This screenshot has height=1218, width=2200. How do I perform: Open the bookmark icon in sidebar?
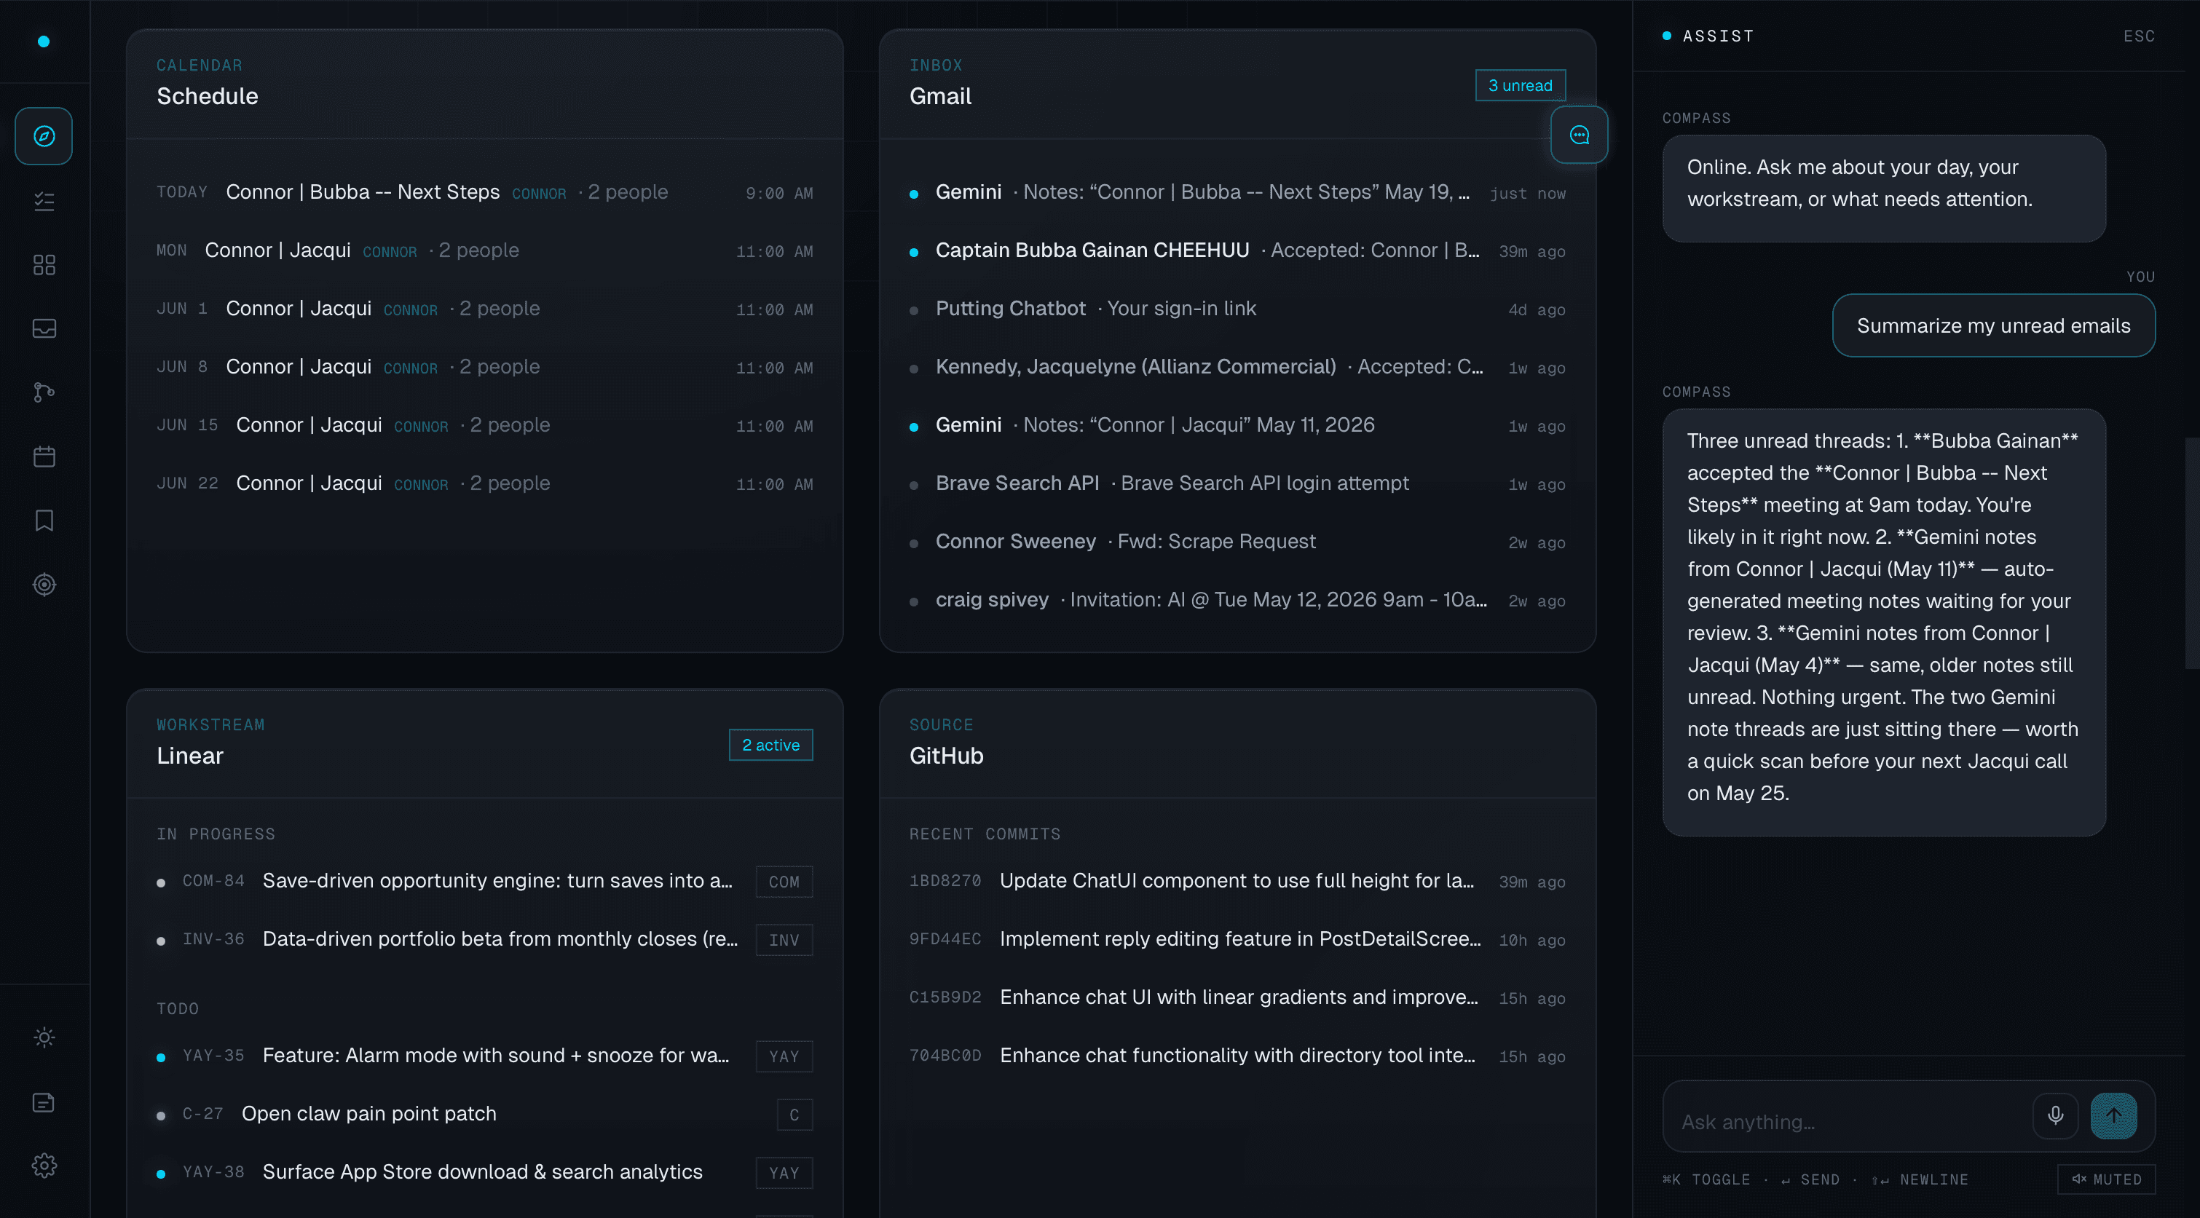click(x=44, y=521)
